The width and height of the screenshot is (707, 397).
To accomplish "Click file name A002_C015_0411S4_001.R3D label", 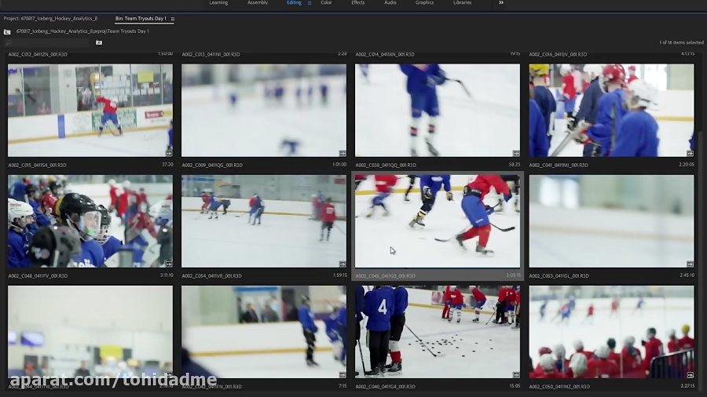I will coord(38,166).
